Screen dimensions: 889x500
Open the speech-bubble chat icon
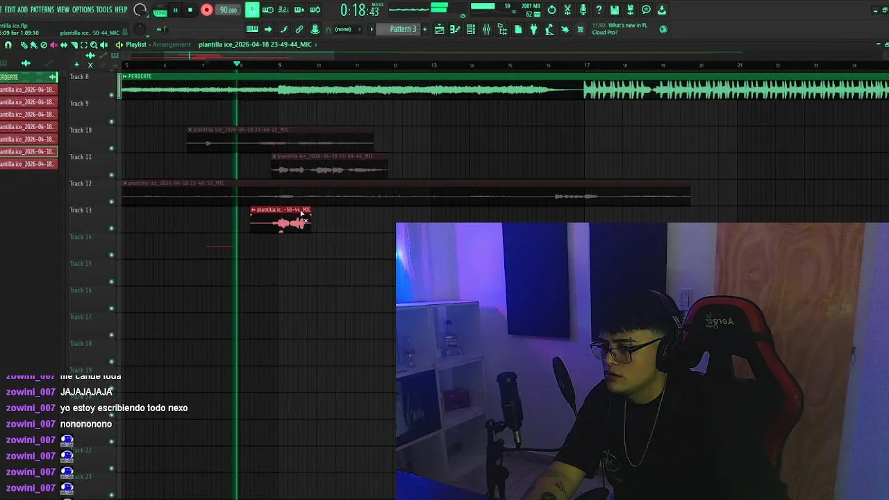pyautogui.click(x=646, y=10)
